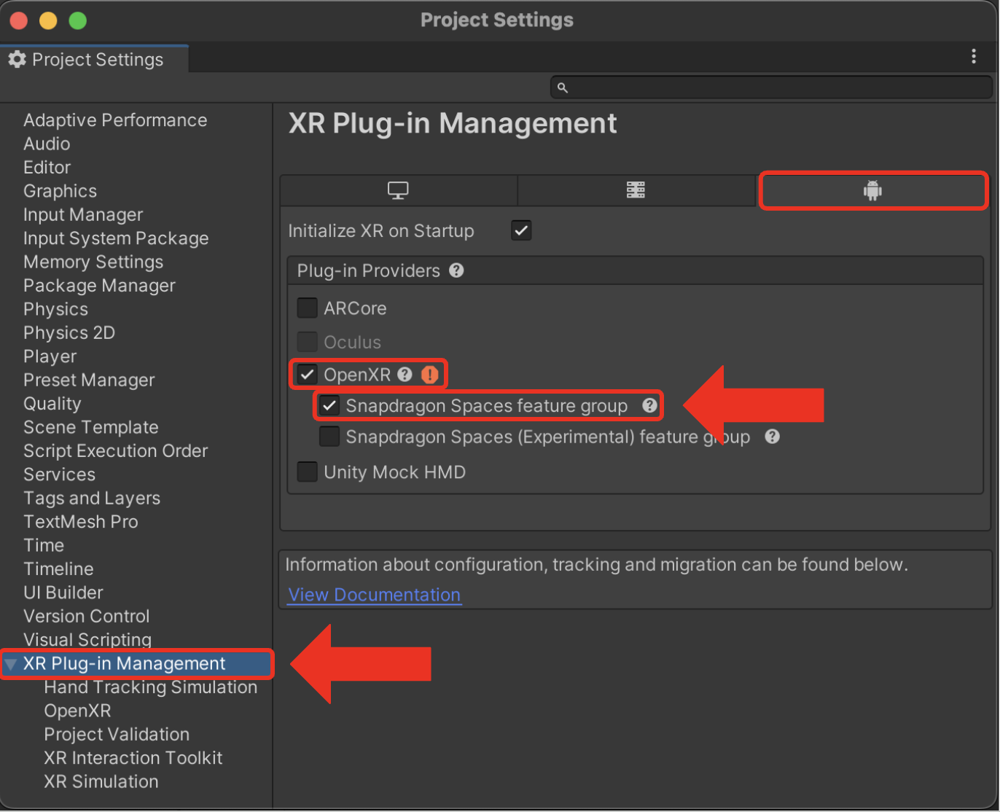This screenshot has height=812, width=1000.
Task: Open Quality settings
Action: click(52, 404)
